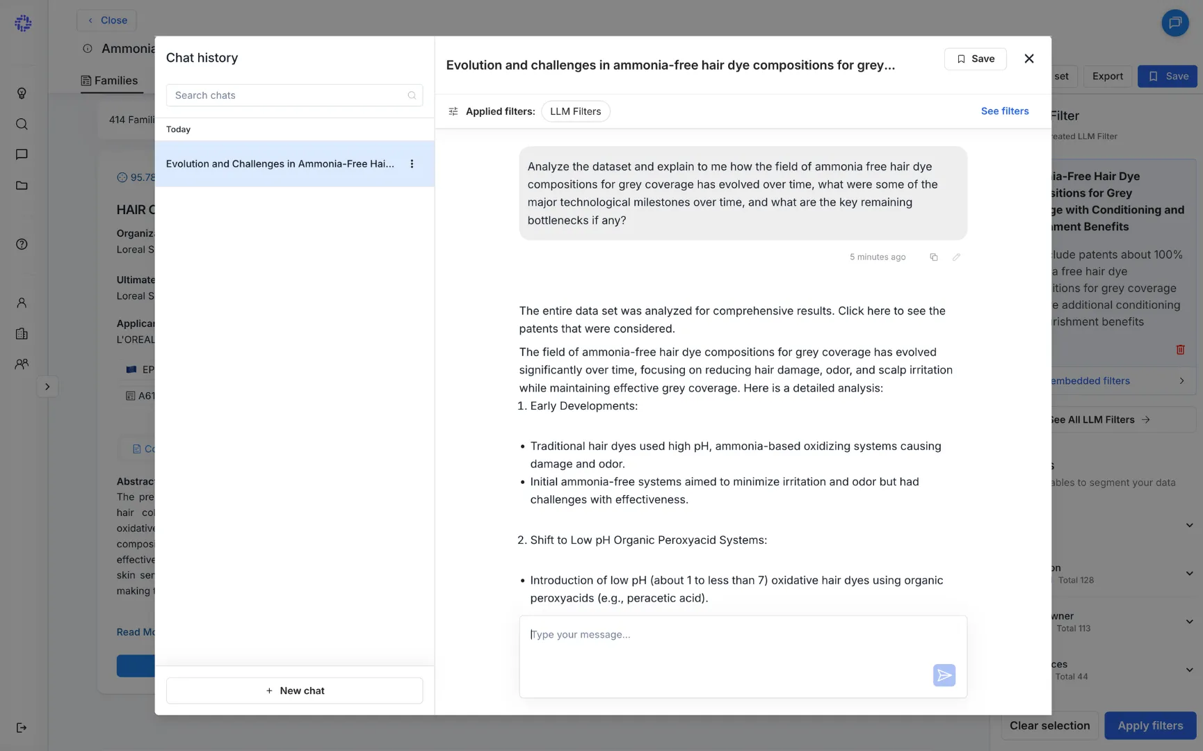This screenshot has width=1203, height=751.
Task: Open the help question mark icon
Action: pyautogui.click(x=22, y=244)
